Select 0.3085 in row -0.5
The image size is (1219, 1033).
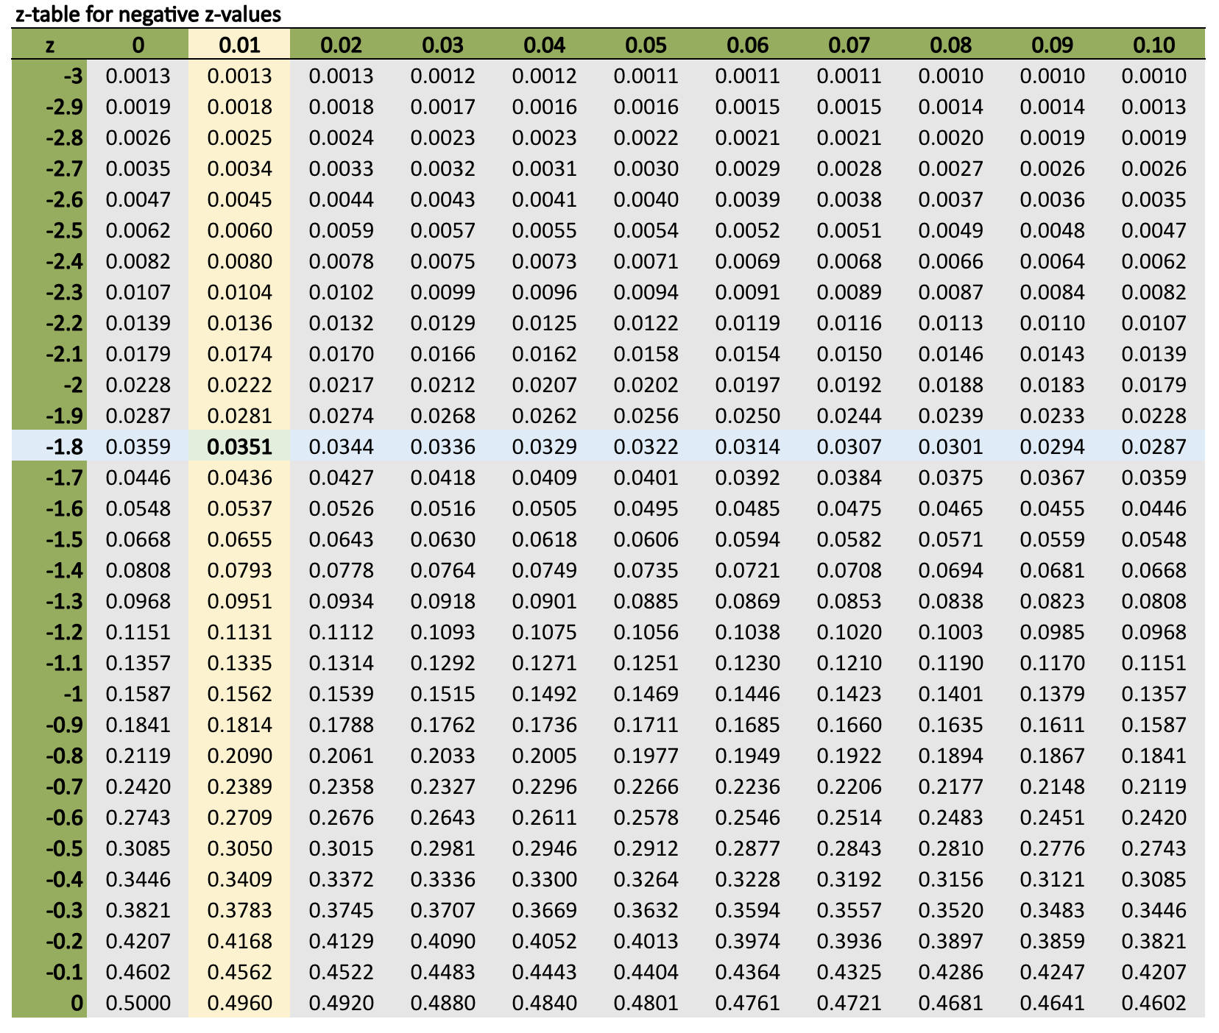[x=138, y=848]
